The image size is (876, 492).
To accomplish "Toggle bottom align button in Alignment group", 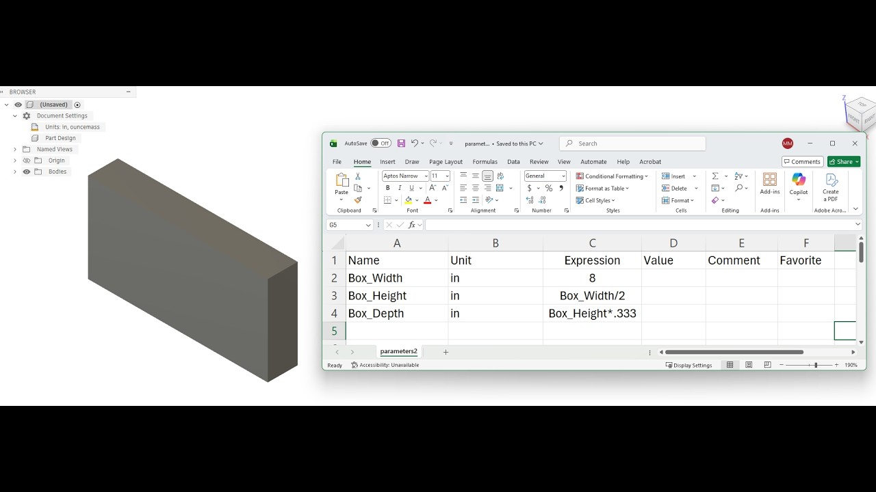I will [x=487, y=176].
